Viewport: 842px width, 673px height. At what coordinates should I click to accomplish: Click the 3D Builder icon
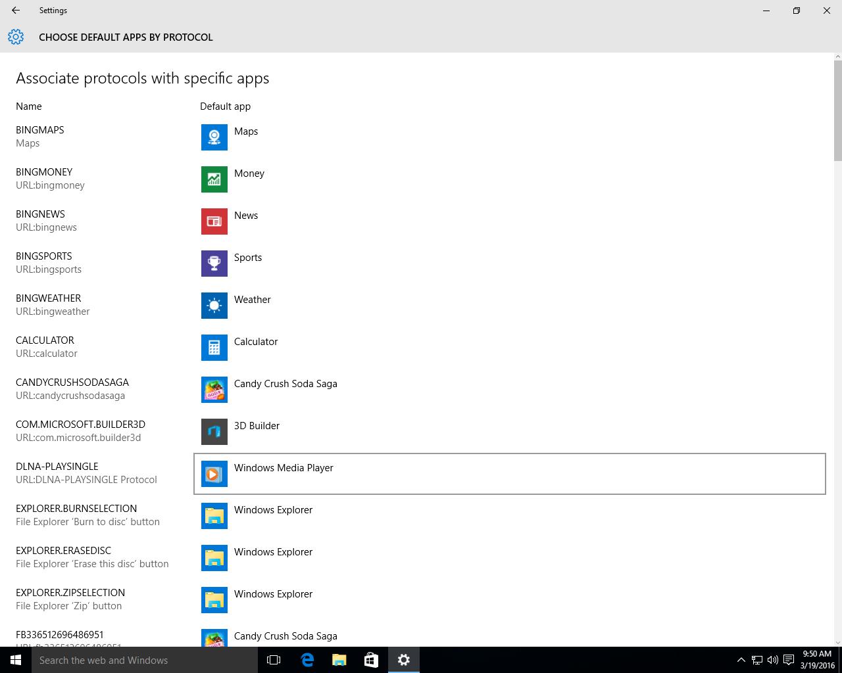[x=214, y=431]
